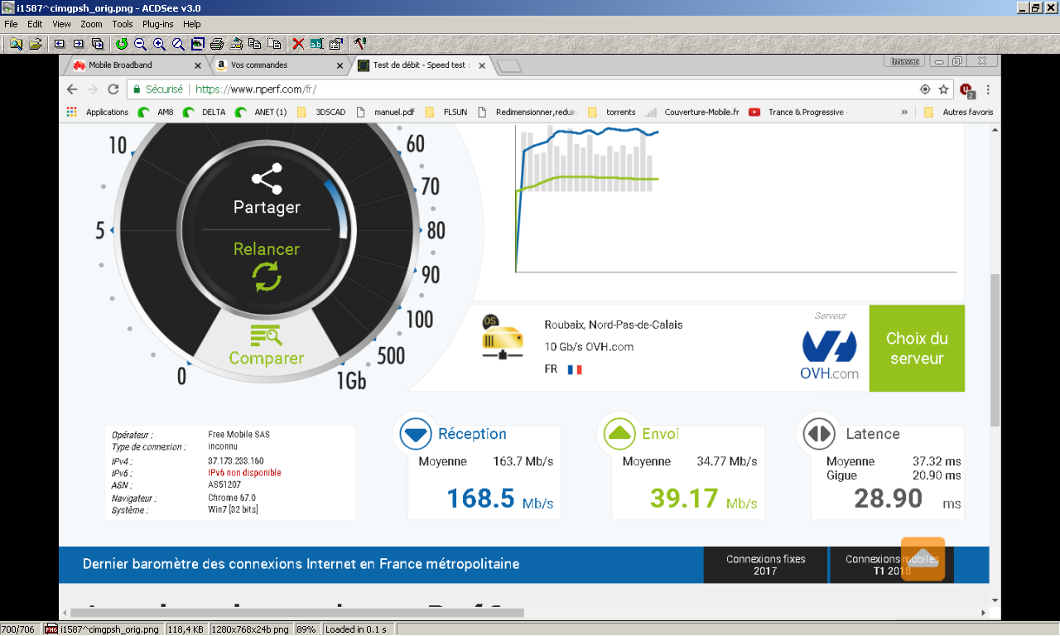This screenshot has height=636, width=1060.
Task: Open the File menu
Action: tap(12, 24)
